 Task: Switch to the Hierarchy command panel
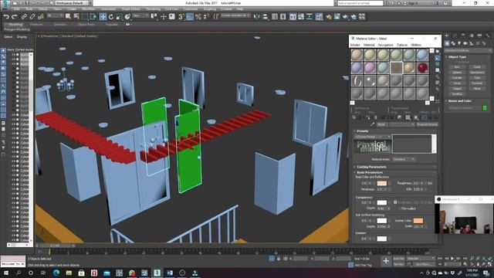click(x=463, y=36)
